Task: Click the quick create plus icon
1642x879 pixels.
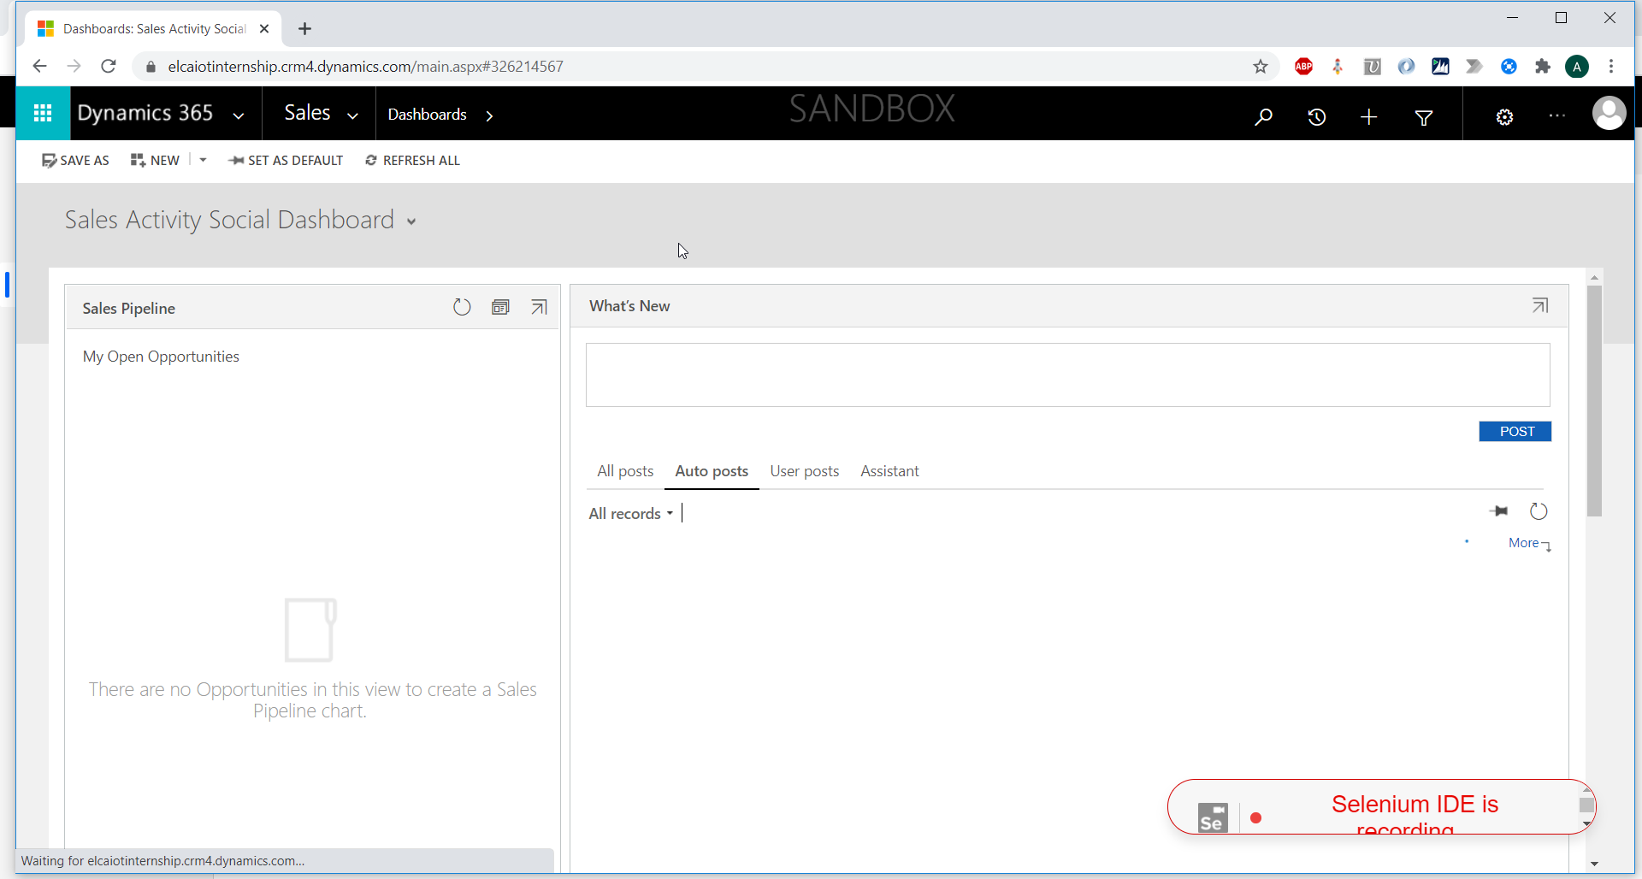Action: tap(1368, 117)
